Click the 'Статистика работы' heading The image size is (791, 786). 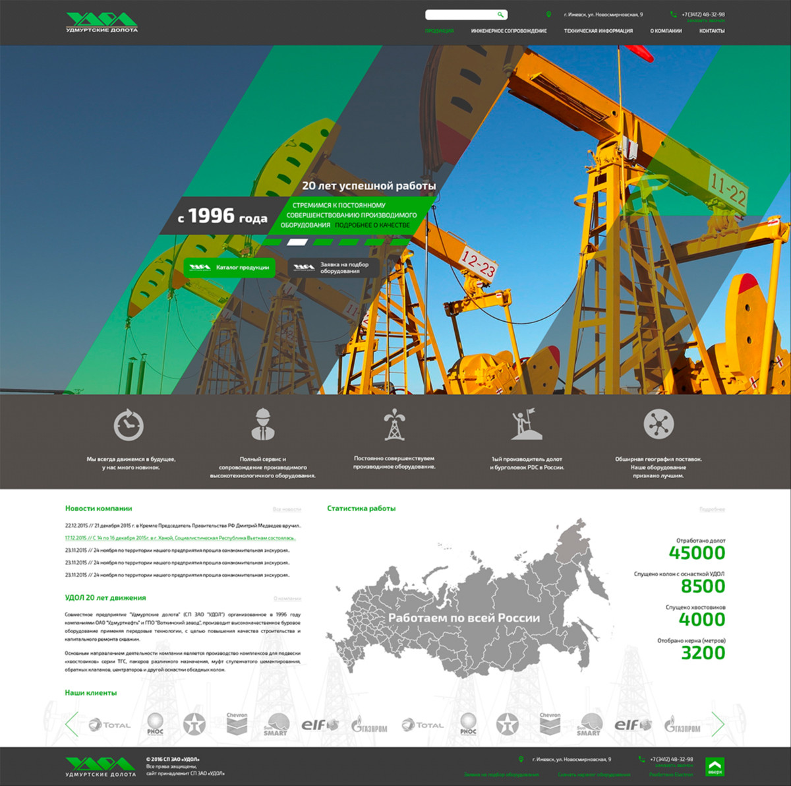pos(361,508)
